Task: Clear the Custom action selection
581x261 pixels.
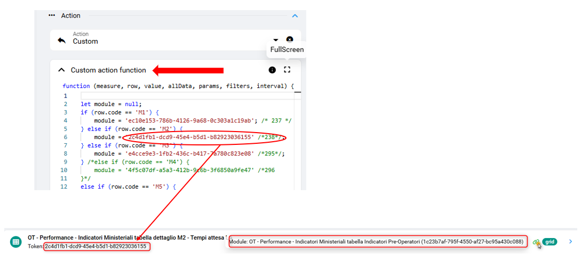Action: coord(289,39)
